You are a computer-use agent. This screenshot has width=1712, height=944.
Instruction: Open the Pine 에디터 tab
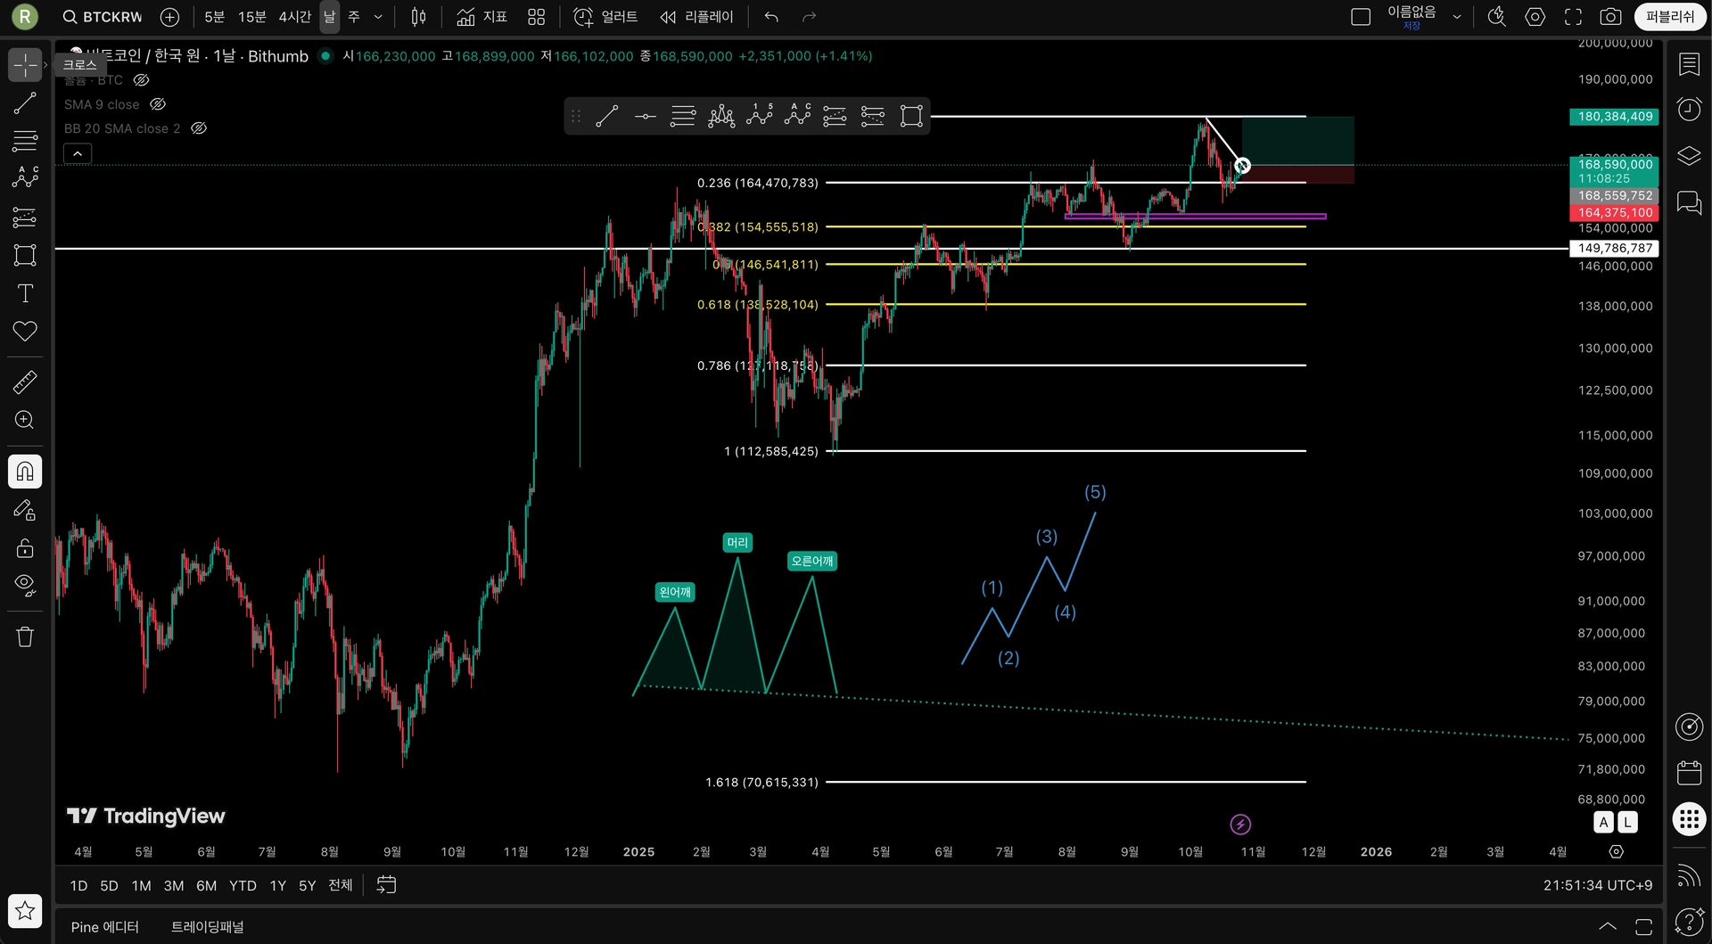pos(105,927)
